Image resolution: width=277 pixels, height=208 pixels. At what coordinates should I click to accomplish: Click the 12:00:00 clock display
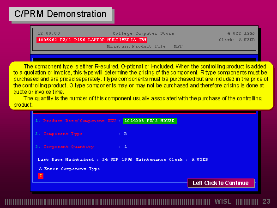tap(49, 33)
